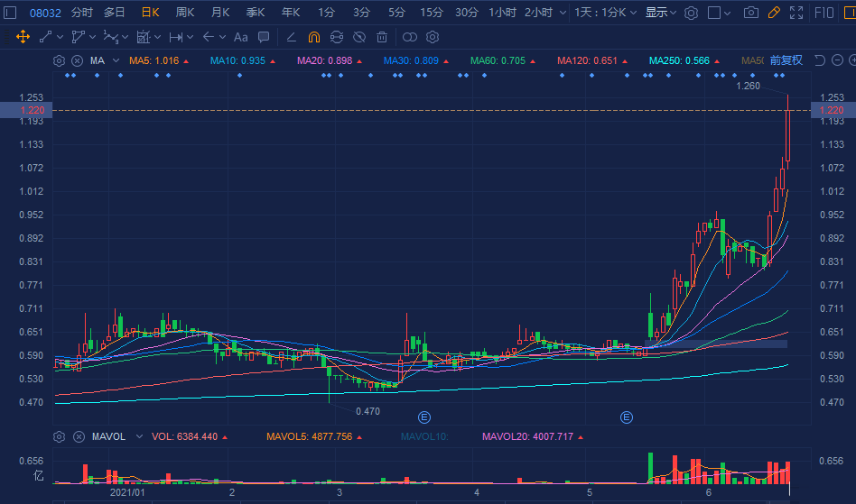Expand the measurement tool dropdown arrow

coord(158,37)
